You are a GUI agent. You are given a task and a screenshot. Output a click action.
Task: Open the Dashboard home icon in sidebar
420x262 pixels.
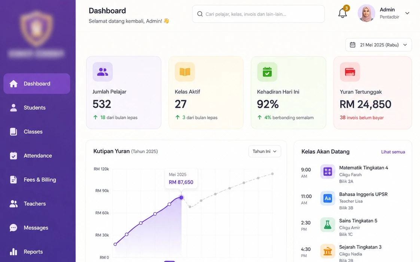click(x=13, y=84)
